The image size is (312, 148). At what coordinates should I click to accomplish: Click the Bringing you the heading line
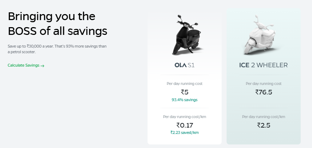(x=52, y=17)
